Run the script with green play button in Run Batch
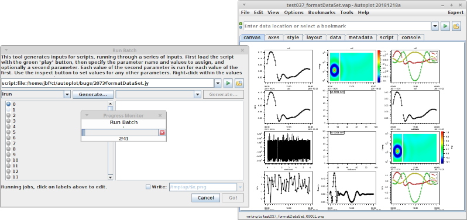The image size is (467, 220). click(x=228, y=83)
